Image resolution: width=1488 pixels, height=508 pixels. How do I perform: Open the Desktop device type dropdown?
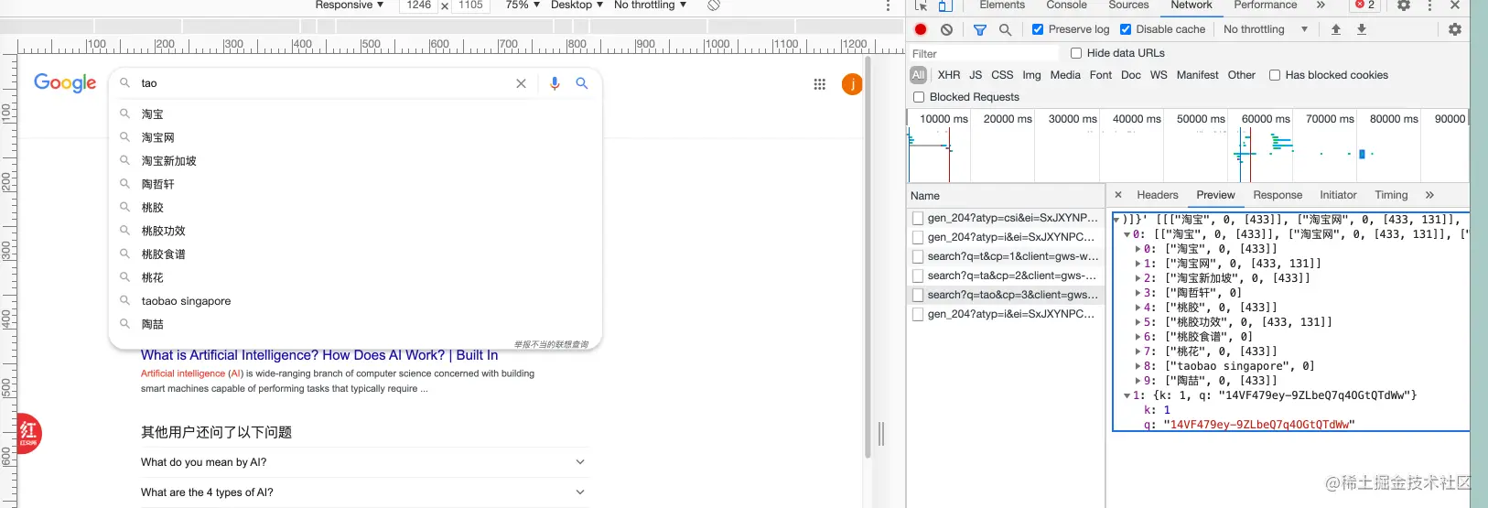click(577, 5)
